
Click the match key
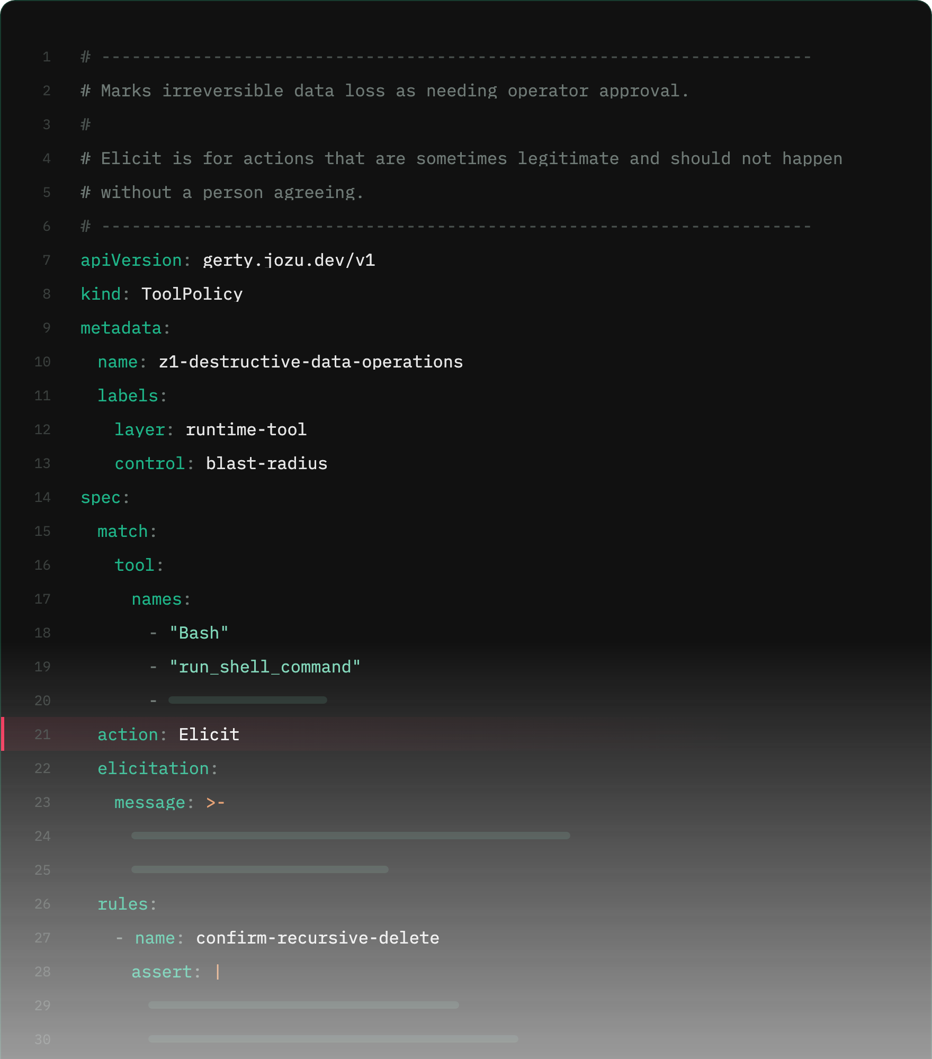point(122,532)
